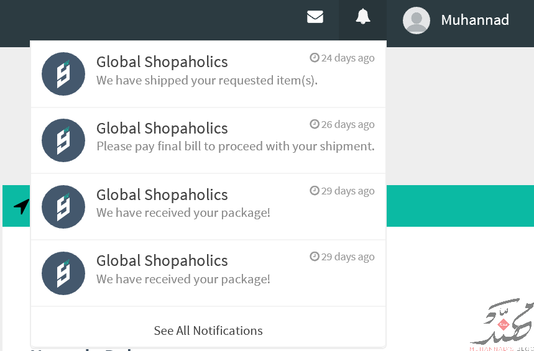This screenshot has height=351, width=534.
Task: Open 'Please pay final bill' notification
Action: (x=208, y=140)
